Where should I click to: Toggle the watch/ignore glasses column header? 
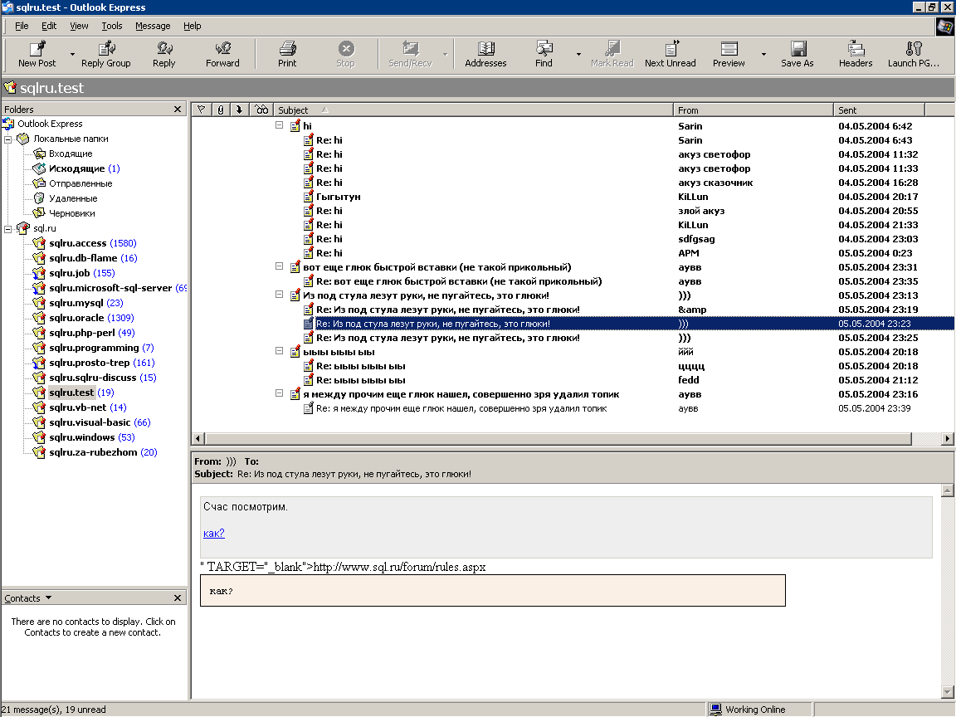261,110
